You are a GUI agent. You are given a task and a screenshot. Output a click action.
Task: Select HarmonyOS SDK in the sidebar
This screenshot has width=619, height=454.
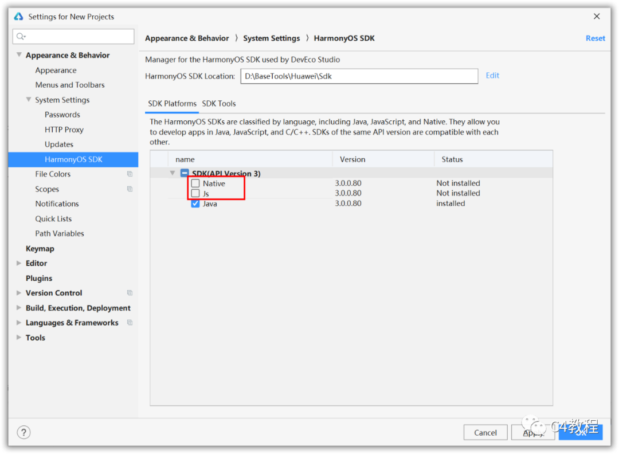coord(73,159)
